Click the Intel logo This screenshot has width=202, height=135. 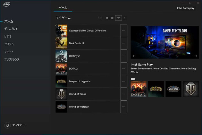tap(7, 4)
